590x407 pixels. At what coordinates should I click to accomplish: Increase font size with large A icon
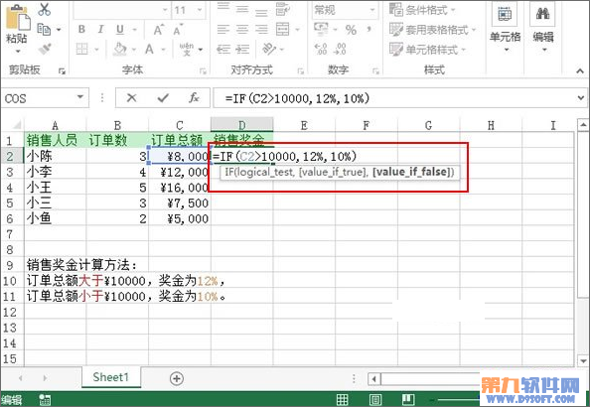(x=158, y=30)
